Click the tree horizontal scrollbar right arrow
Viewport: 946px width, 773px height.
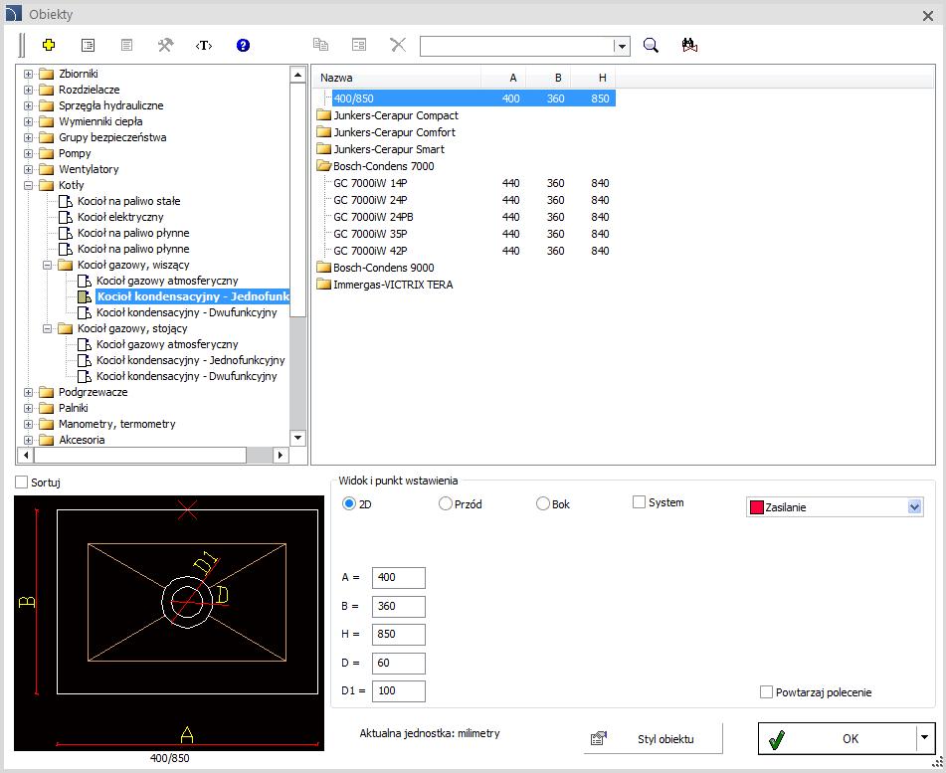point(280,455)
